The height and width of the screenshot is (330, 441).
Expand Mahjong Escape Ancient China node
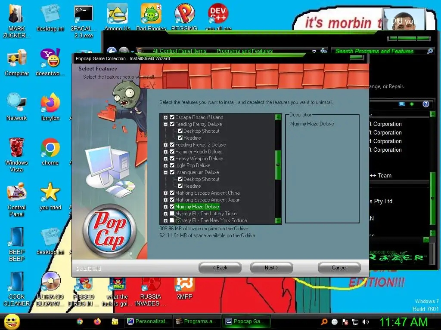point(166,193)
